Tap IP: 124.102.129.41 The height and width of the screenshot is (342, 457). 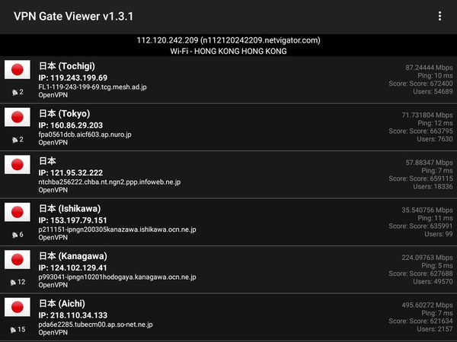[x=73, y=268]
